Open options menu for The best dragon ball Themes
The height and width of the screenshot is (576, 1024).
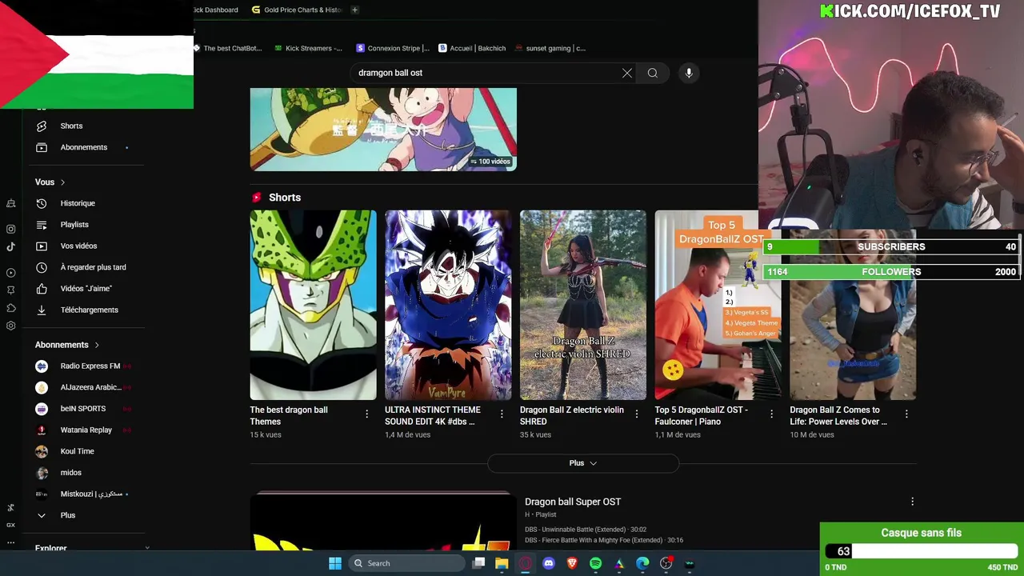(x=366, y=414)
